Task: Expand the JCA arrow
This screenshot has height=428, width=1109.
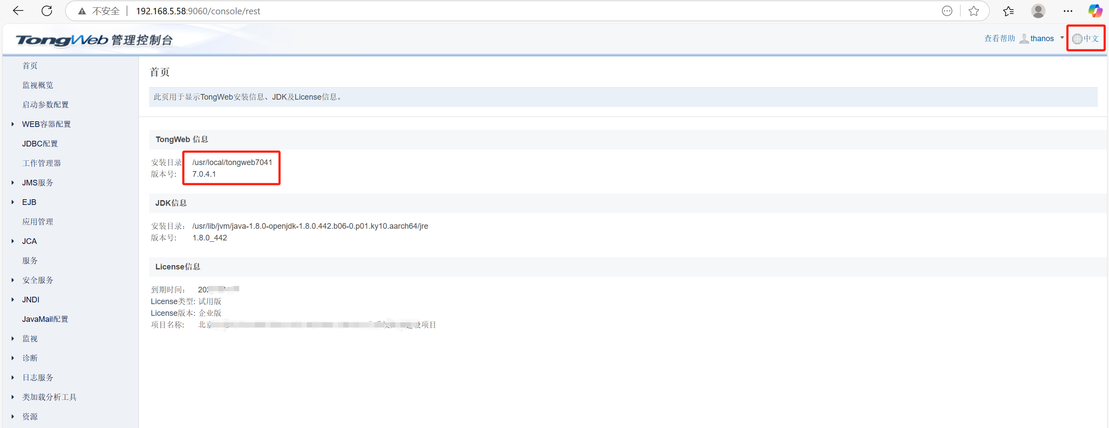Action: (x=13, y=241)
